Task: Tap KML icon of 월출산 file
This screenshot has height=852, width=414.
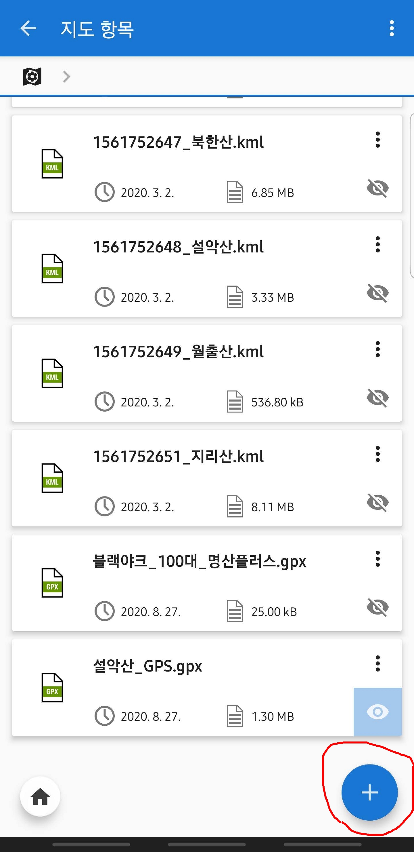Action: tap(52, 373)
